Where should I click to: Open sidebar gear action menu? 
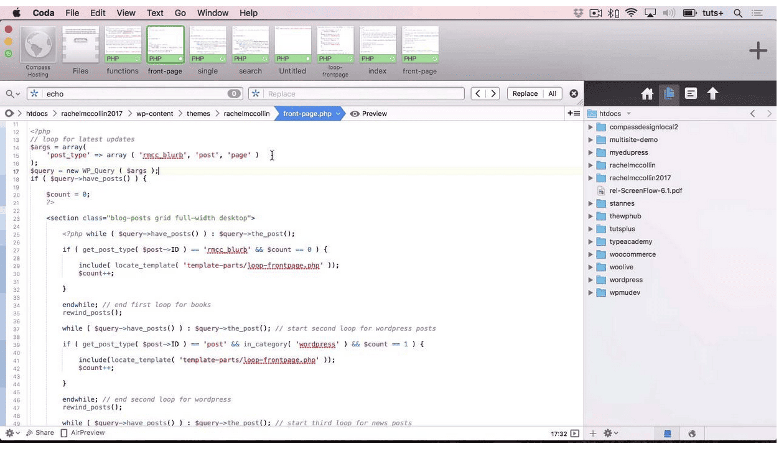click(611, 433)
